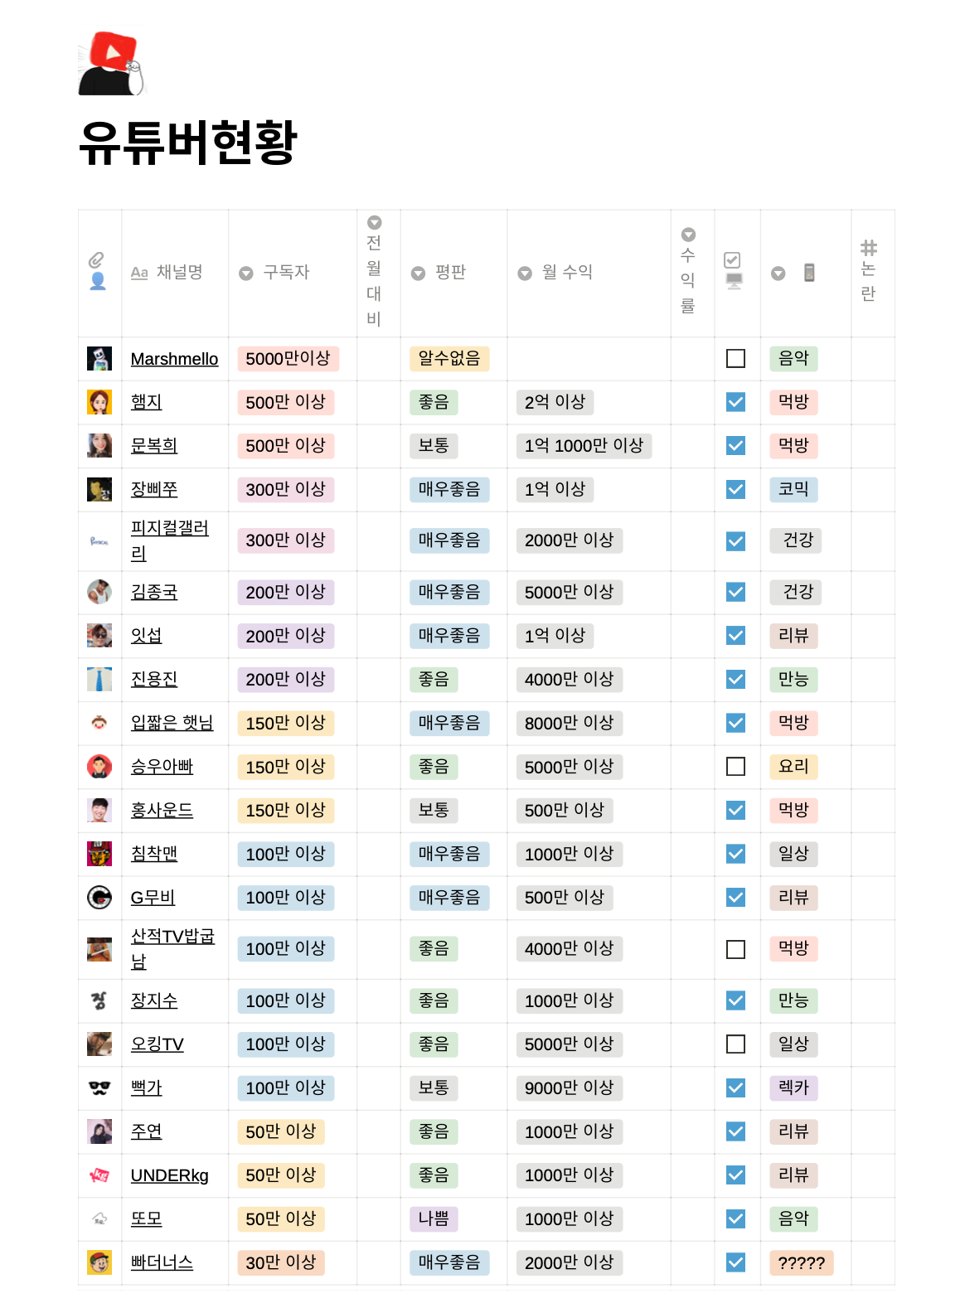Uncheck the 햄지 row checkbox
965x1308 pixels.
[735, 402]
